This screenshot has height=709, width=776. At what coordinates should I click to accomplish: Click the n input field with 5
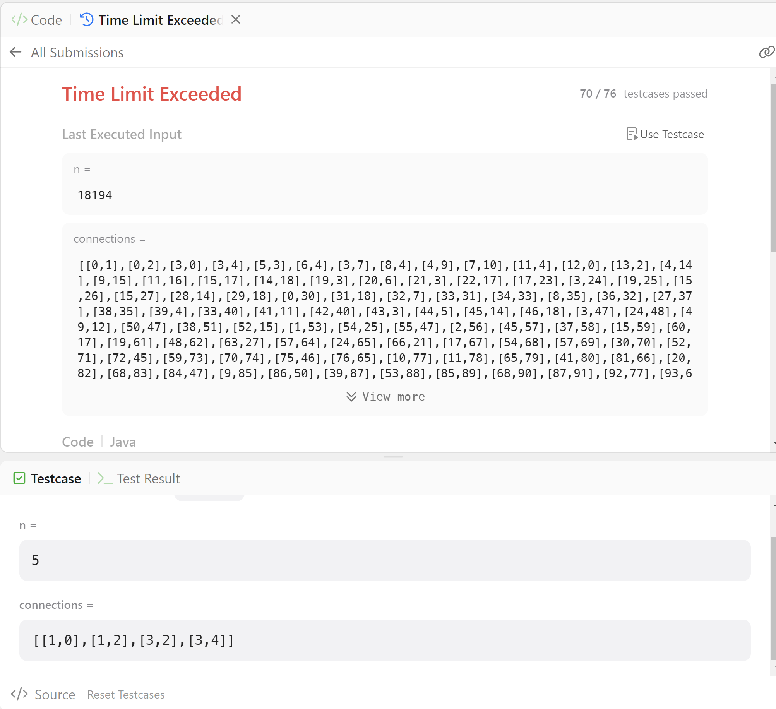click(385, 560)
